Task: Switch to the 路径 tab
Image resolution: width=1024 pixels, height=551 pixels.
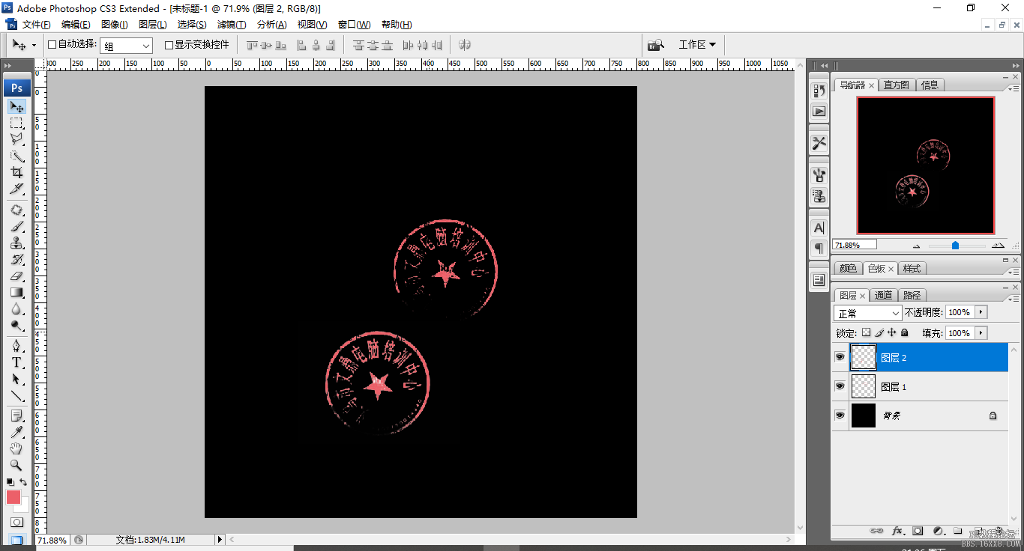Action: pos(912,295)
